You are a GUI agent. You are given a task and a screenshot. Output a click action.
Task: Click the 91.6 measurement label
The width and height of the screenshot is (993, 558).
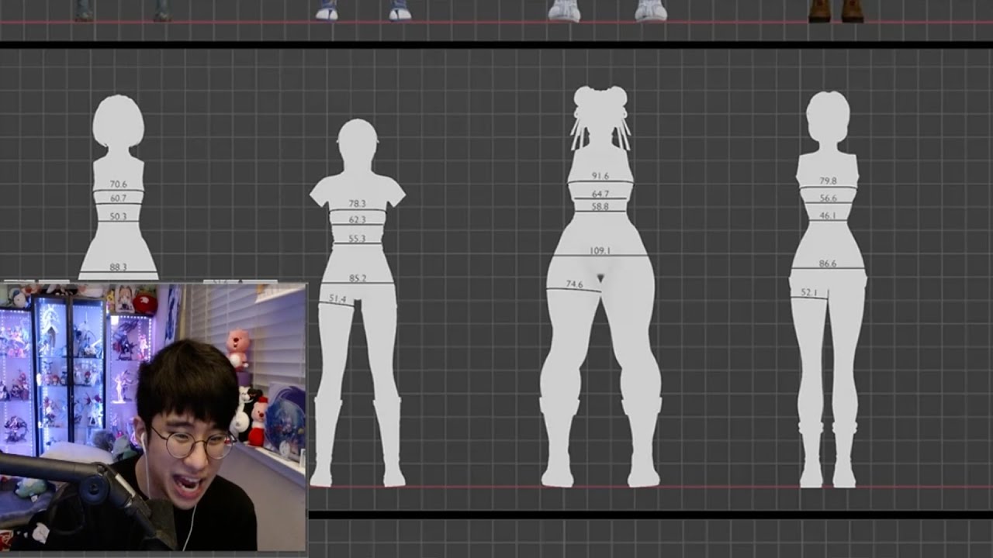(x=600, y=177)
